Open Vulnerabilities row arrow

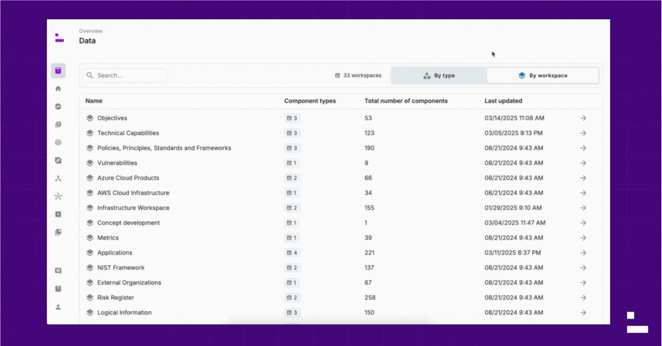(x=583, y=163)
